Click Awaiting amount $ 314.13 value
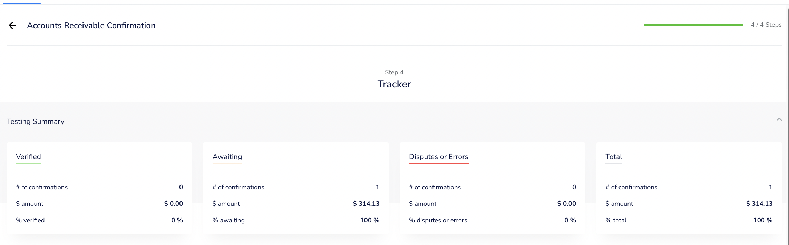 pos(366,204)
